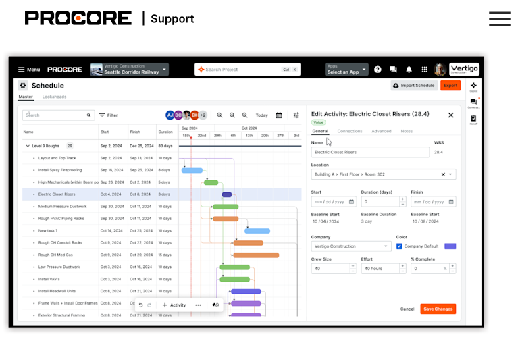Clear the Location field selection
Image resolution: width=520 pixels, height=343 pixels.
coord(443,174)
